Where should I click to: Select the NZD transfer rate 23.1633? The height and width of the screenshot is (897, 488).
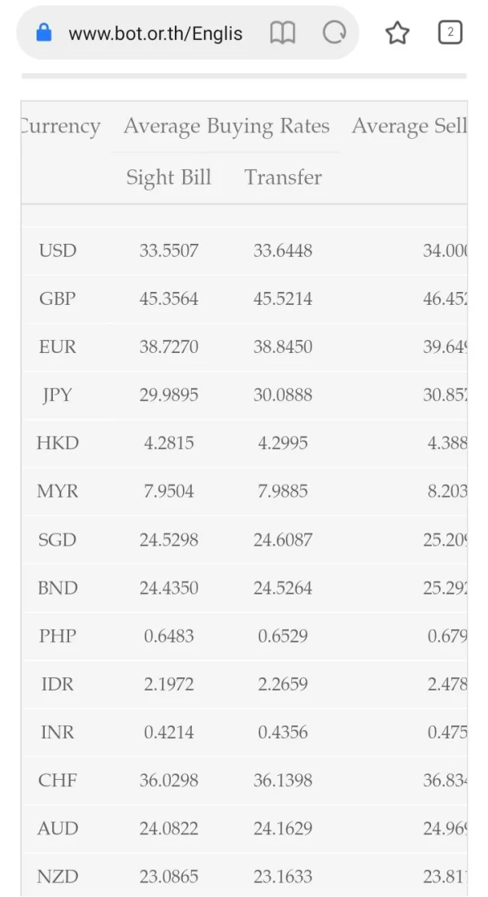click(x=282, y=877)
